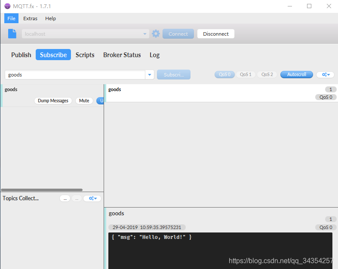This screenshot has height=269, width=338.
Task: Close the MQTT.fx window
Action: 329,6
